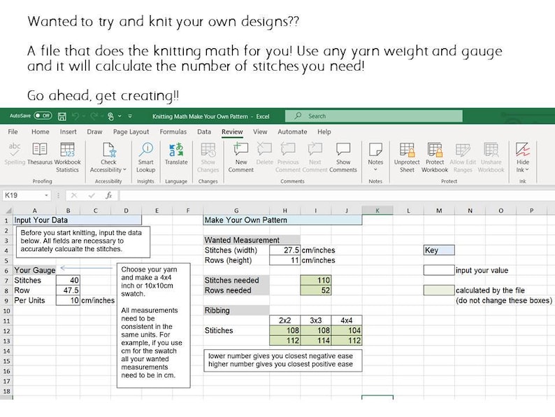Open the Draw ribbon tab
Screen dimensions: 555x417
tap(94, 132)
